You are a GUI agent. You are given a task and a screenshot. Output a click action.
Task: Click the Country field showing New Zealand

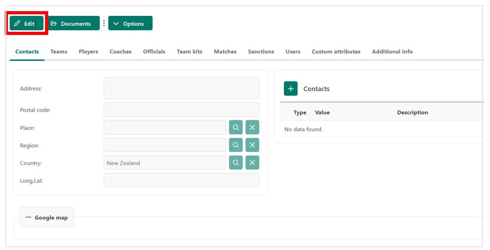tap(165, 163)
